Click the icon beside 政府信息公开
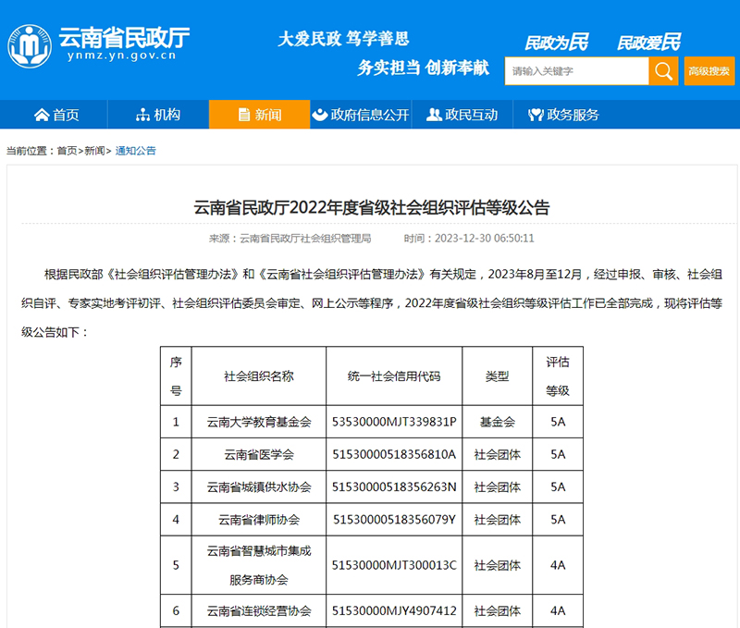740x628 pixels. point(319,115)
